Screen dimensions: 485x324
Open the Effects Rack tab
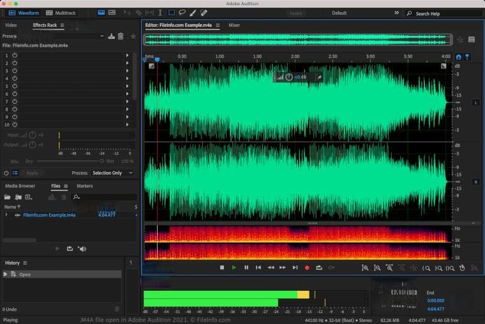pyautogui.click(x=45, y=25)
